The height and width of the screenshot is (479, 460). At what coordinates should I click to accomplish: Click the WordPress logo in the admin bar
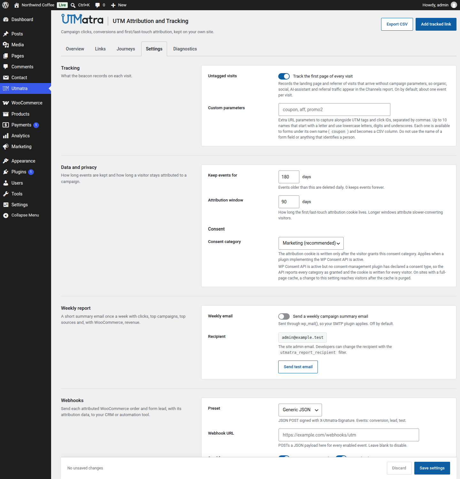[x=5, y=5]
